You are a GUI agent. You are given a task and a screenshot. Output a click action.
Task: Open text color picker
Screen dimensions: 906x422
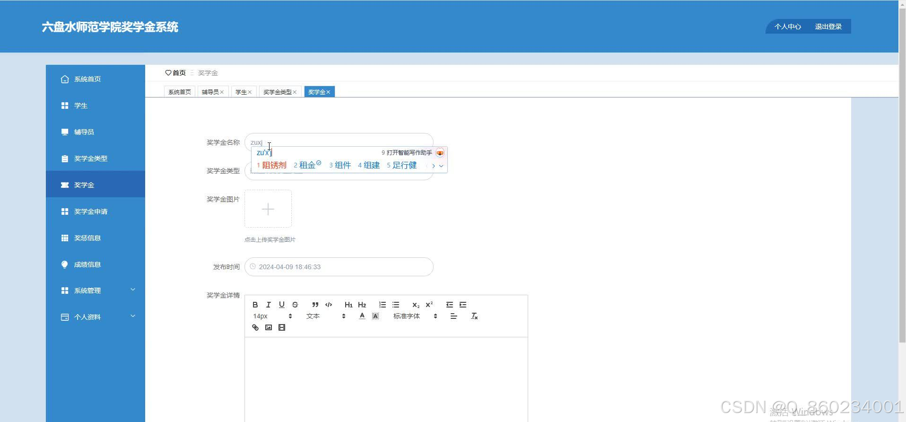coord(362,316)
